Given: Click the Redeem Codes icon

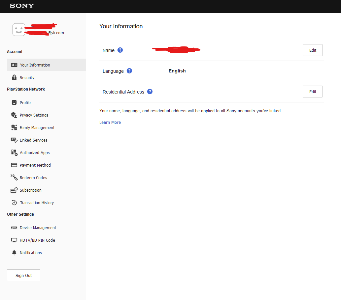Looking at the screenshot, I should click(x=14, y=177).
